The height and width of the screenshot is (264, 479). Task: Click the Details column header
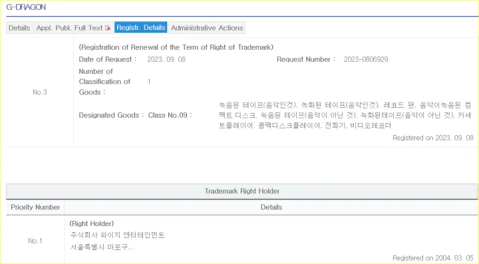[271, 207]
